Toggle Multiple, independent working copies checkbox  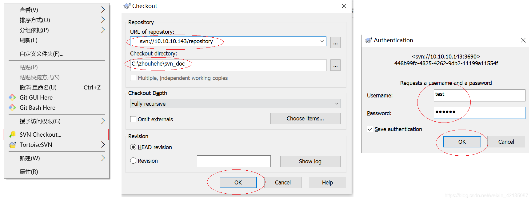pos(133,78)
